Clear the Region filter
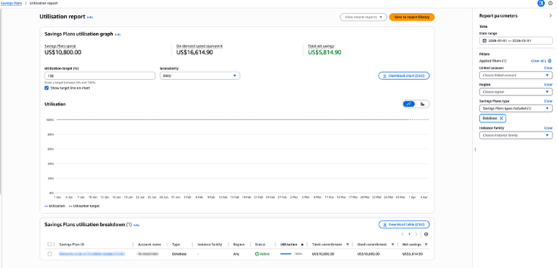Image resolution: width=557 pixels, height=268 pixels. click(548, 84)
